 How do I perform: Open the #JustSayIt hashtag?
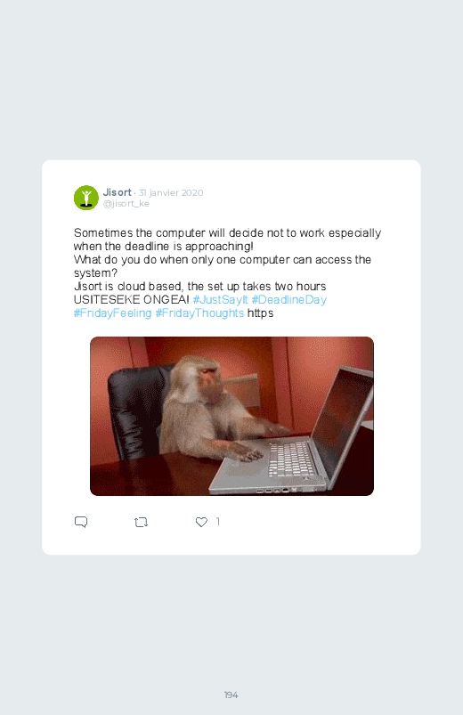220,299
